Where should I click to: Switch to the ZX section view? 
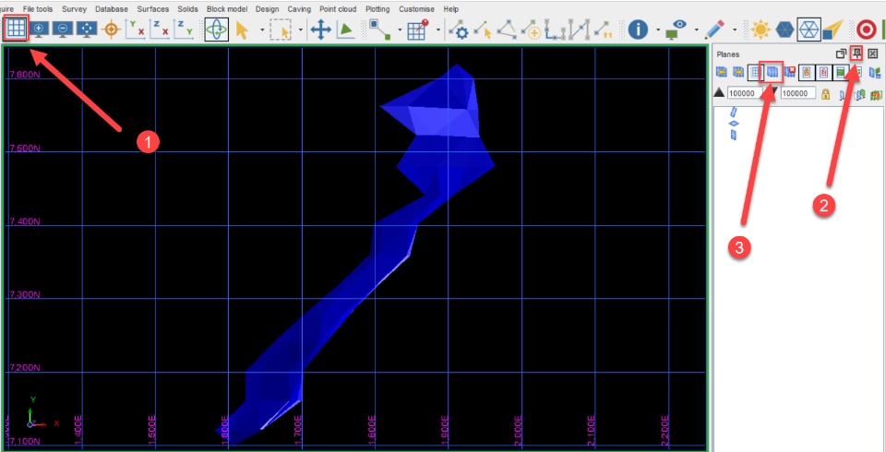pyautogui.click(x=160, y=29)
